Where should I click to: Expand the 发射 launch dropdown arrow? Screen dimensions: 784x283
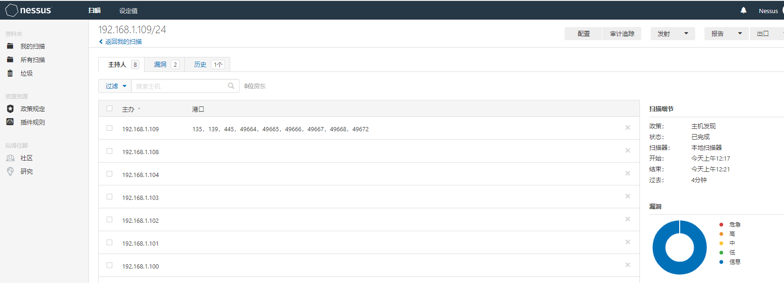click(686, 34)
